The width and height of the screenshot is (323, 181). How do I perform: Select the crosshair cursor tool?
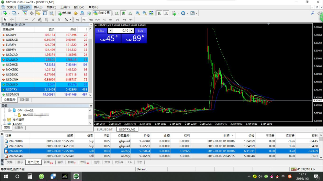click(12, 20)
